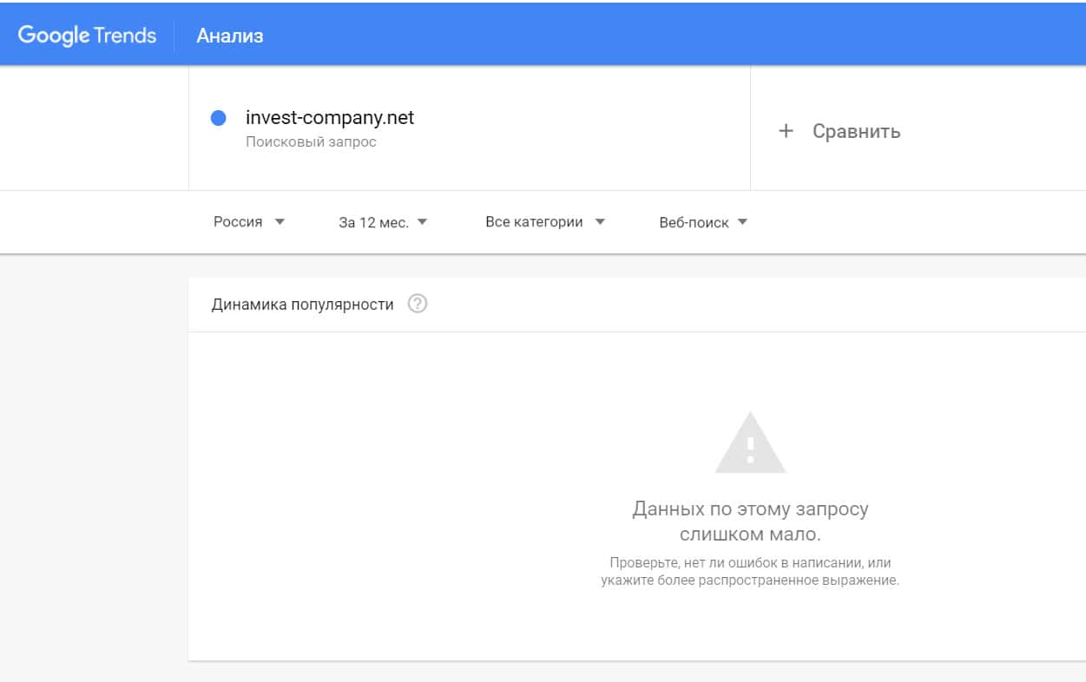
Task: Click the hint text starting with Проверьте
Action: pos(750,571)
